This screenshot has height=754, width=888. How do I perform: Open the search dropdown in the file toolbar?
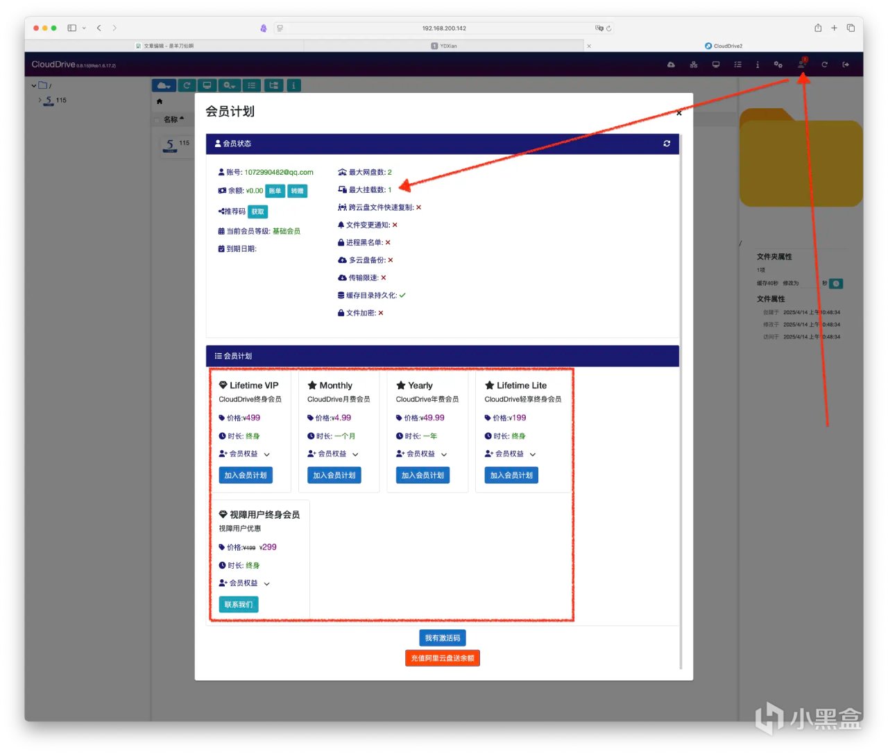tap(229, 85)
